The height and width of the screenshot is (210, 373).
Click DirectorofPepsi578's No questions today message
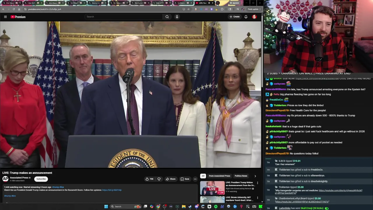(292, 153)
